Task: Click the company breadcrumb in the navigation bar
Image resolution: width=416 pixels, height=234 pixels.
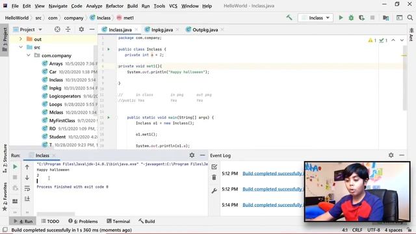Action: click(x=73, y=18)
